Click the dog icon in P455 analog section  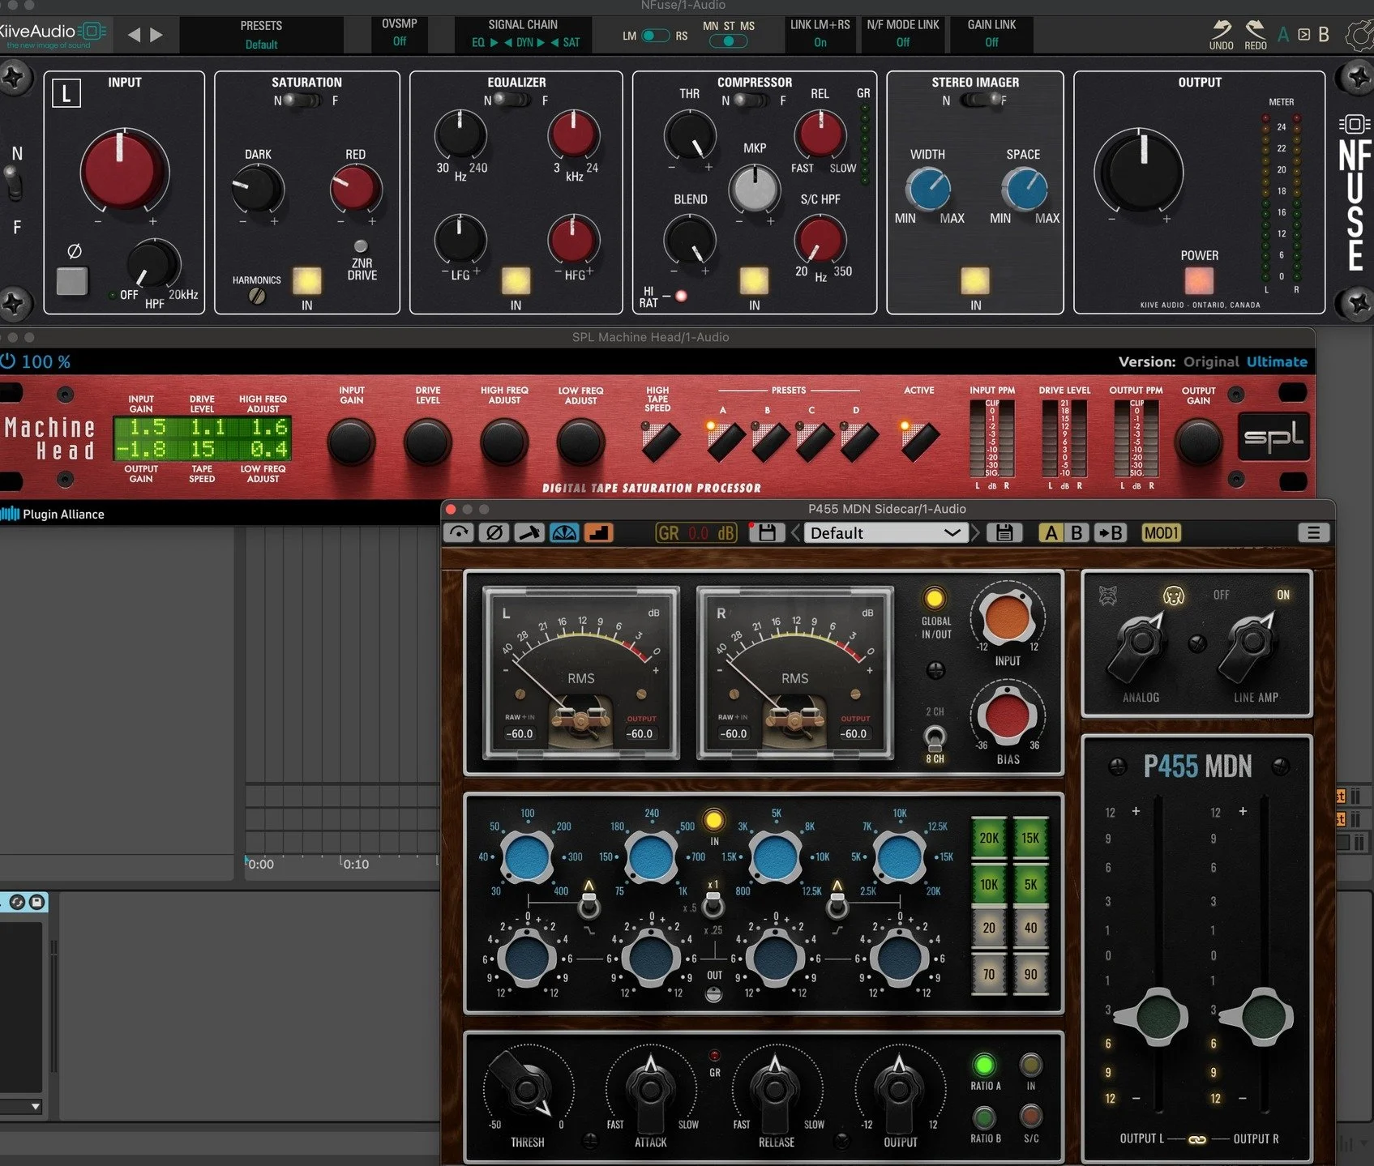tap(1173, 596)
